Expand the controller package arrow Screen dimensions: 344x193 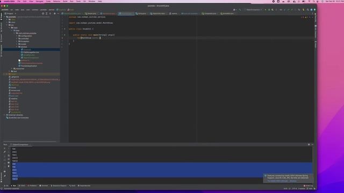17,39
